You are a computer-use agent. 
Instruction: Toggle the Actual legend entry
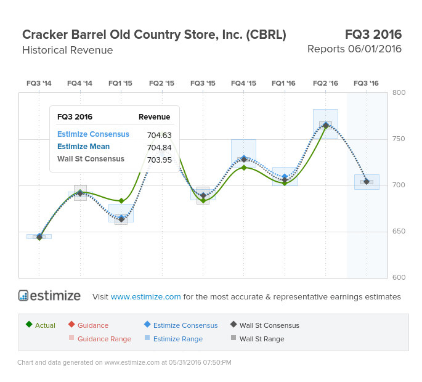tap(41, 325)
